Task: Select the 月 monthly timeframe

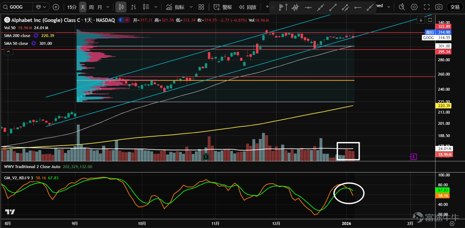Action: 100,7
